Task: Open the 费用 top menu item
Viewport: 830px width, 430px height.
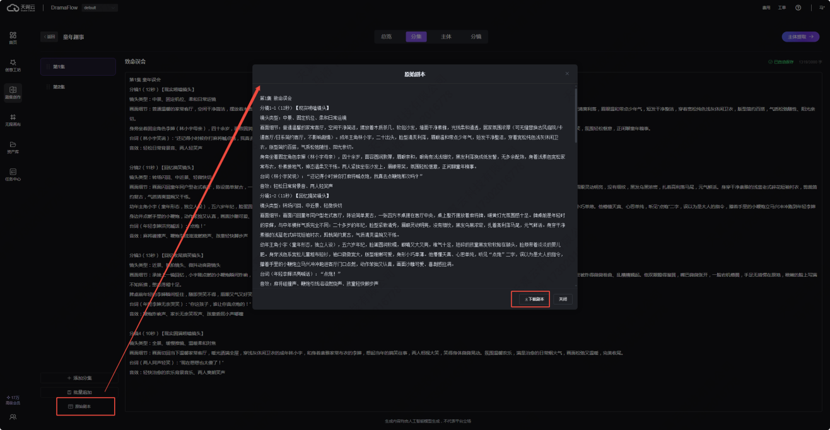Action: point(766,8)
